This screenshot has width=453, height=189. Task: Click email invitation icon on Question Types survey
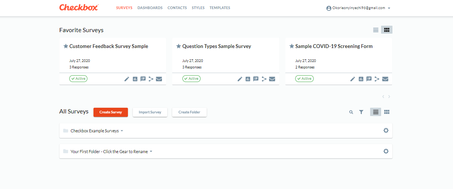(x=272, y=79)
